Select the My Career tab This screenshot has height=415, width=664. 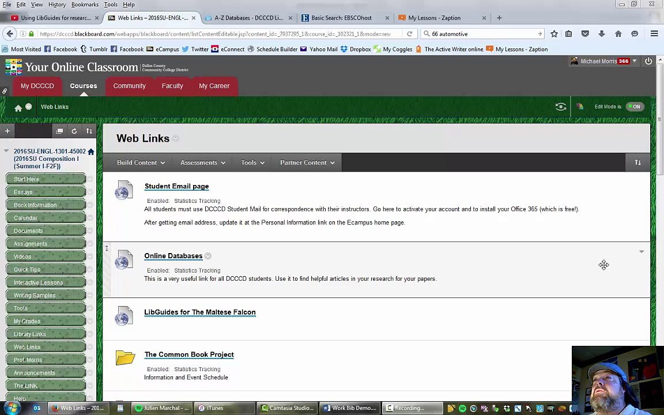click(214, 86)
